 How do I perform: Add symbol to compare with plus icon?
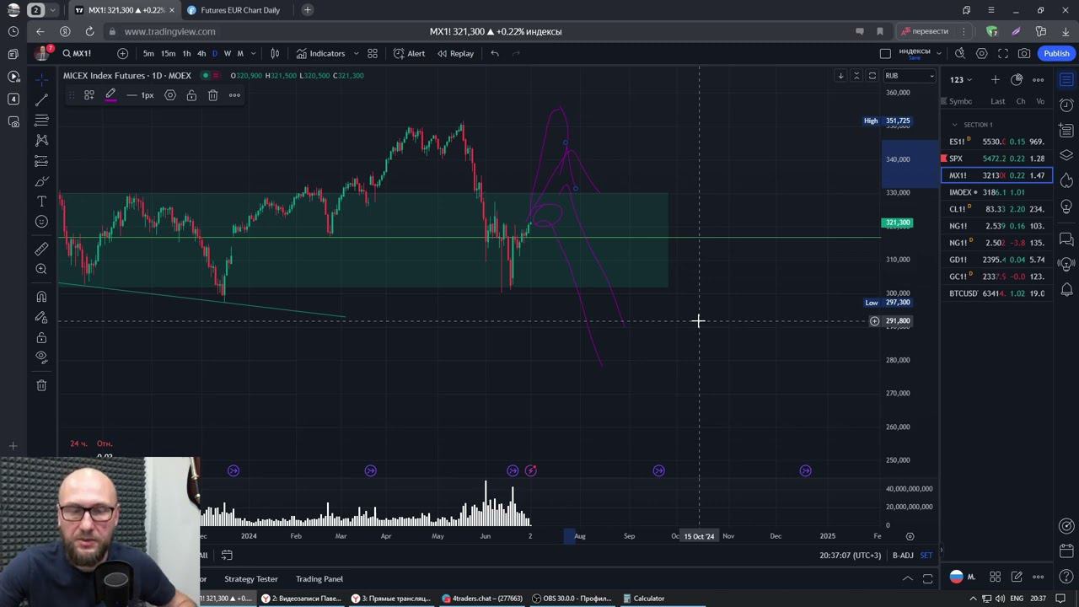122,53
